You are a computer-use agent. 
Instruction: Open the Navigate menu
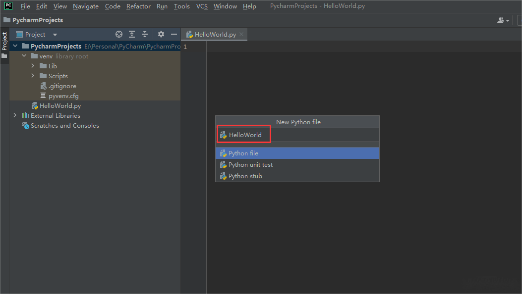(x=86, y=6)
